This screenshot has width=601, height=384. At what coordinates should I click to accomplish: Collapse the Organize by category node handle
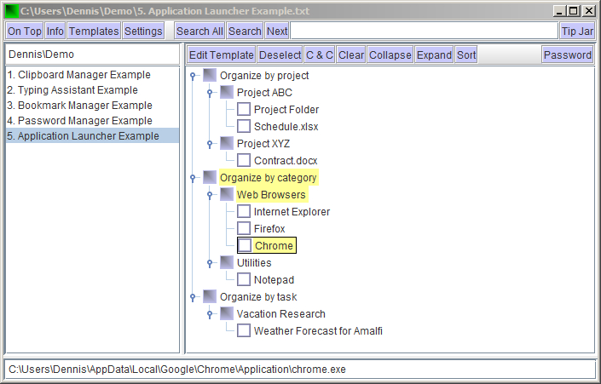[193, 178]
